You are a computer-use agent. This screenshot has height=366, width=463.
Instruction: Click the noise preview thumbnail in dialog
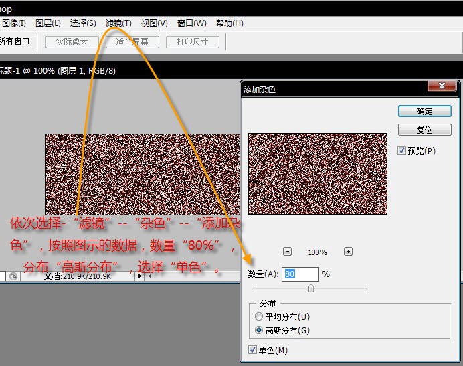point(318,174)
